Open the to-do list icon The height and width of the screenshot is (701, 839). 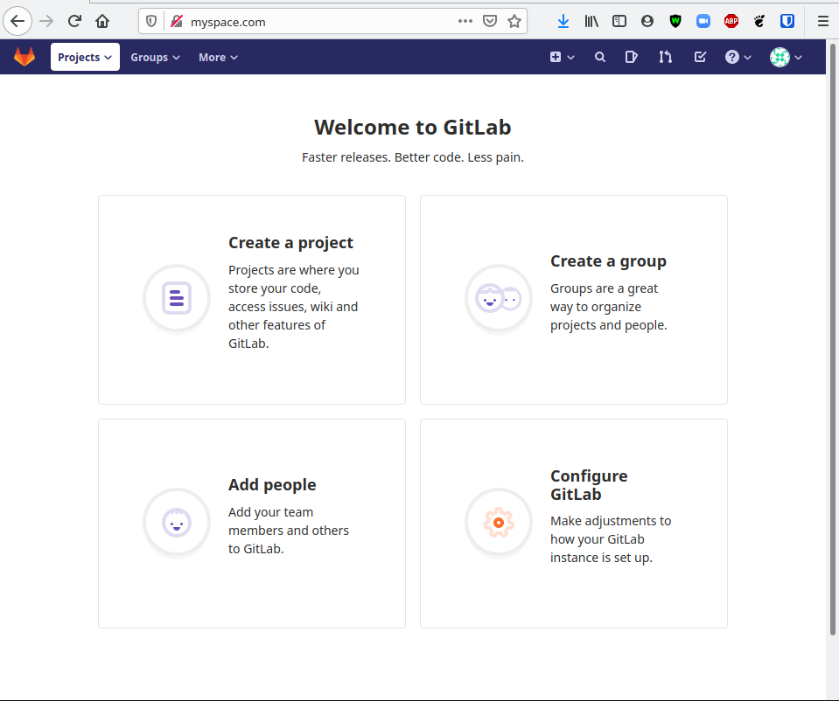(x=700, y=57)
